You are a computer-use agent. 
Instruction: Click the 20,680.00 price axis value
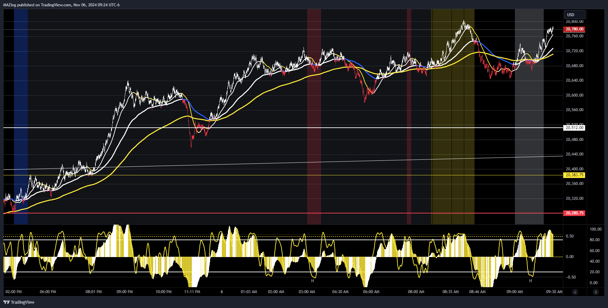point(575,66)
